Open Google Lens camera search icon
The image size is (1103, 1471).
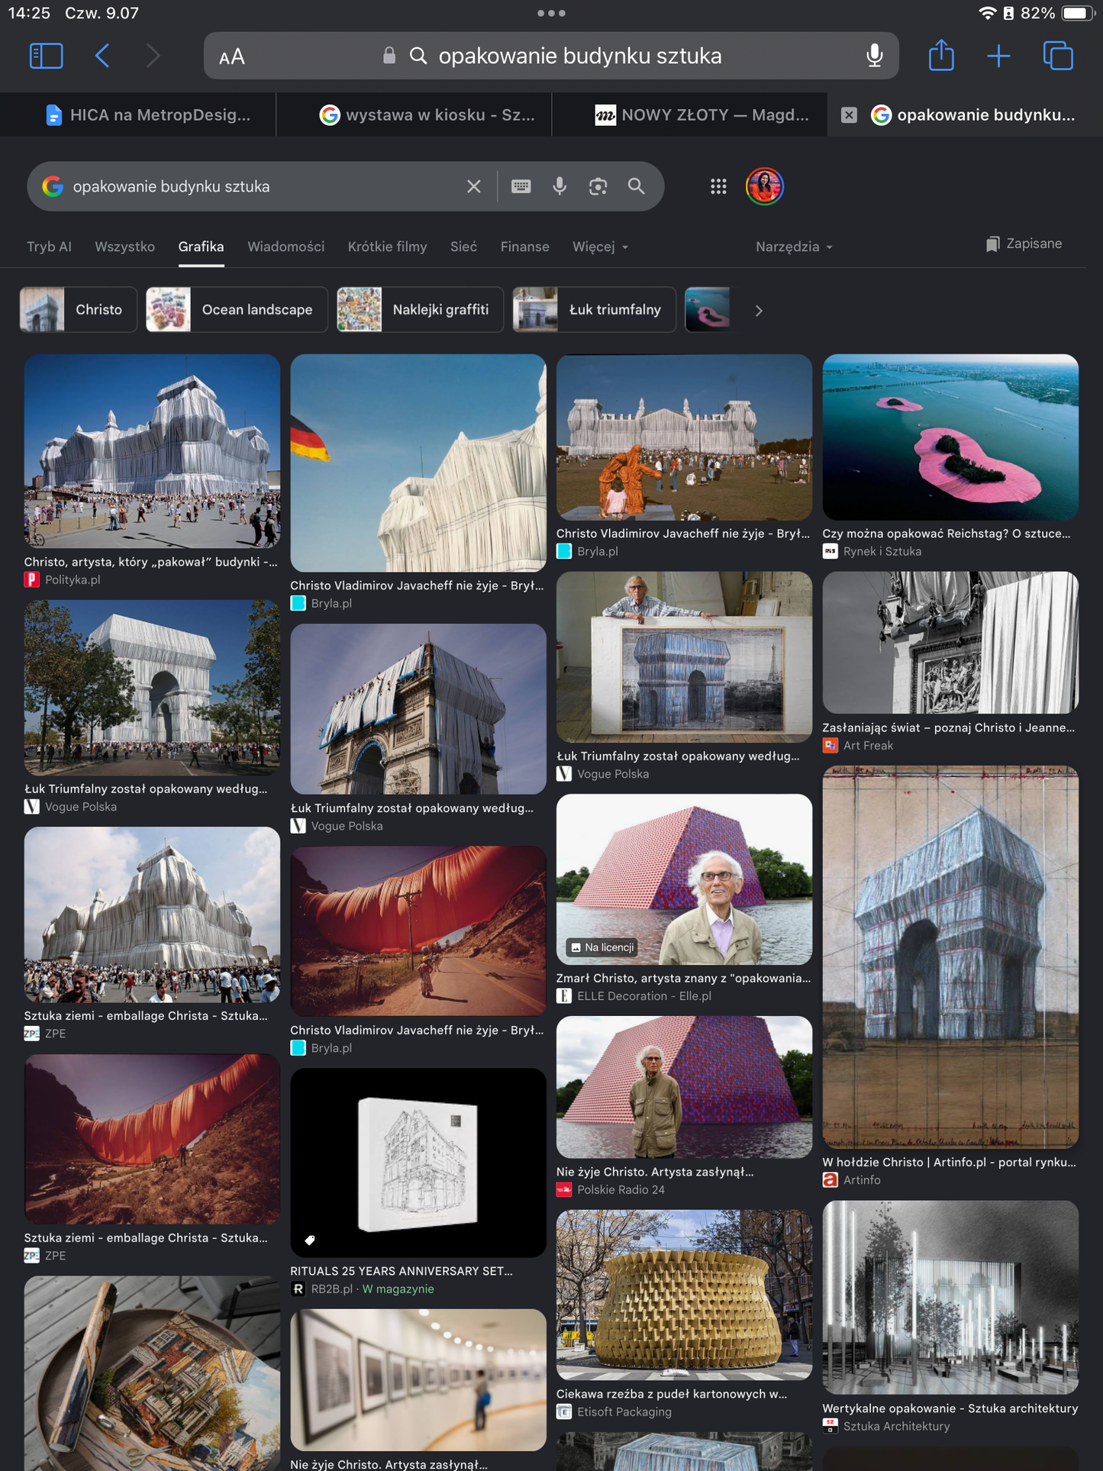tap(598, 186)
